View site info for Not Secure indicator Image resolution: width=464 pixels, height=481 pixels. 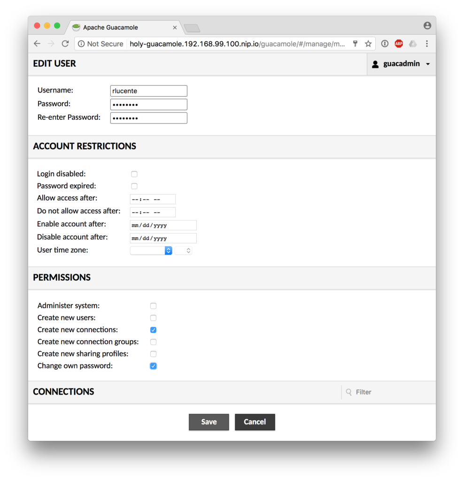[x=101, y=44]
